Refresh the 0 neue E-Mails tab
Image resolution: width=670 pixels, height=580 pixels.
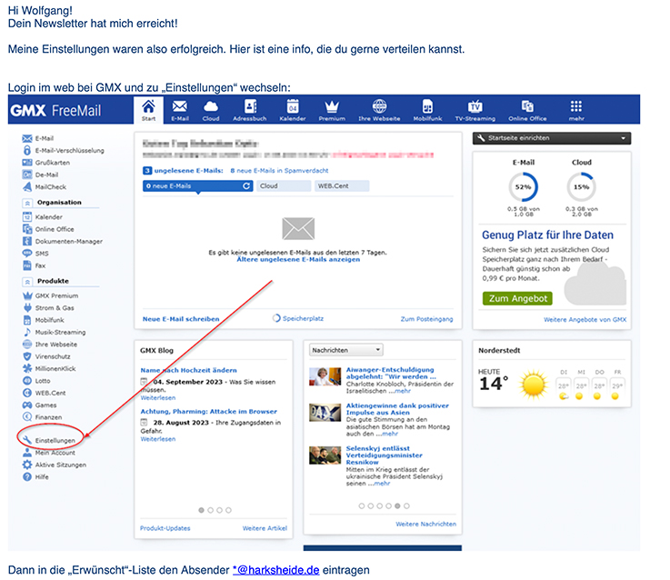click(x=246, y=186)
